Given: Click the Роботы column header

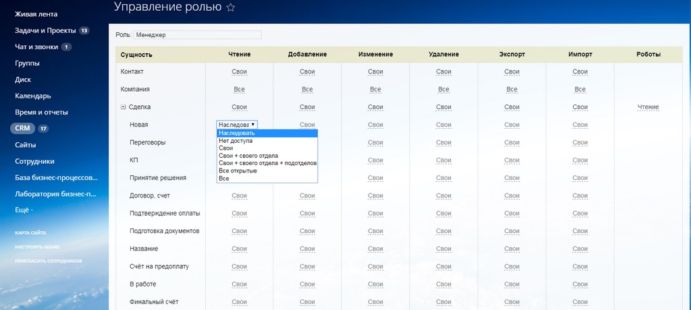Looking at the screenshot, I should 648,55.
